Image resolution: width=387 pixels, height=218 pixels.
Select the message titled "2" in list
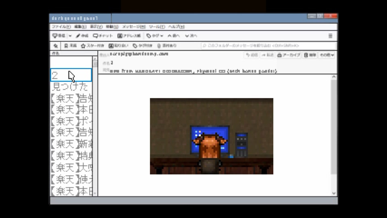click(71, 75)
